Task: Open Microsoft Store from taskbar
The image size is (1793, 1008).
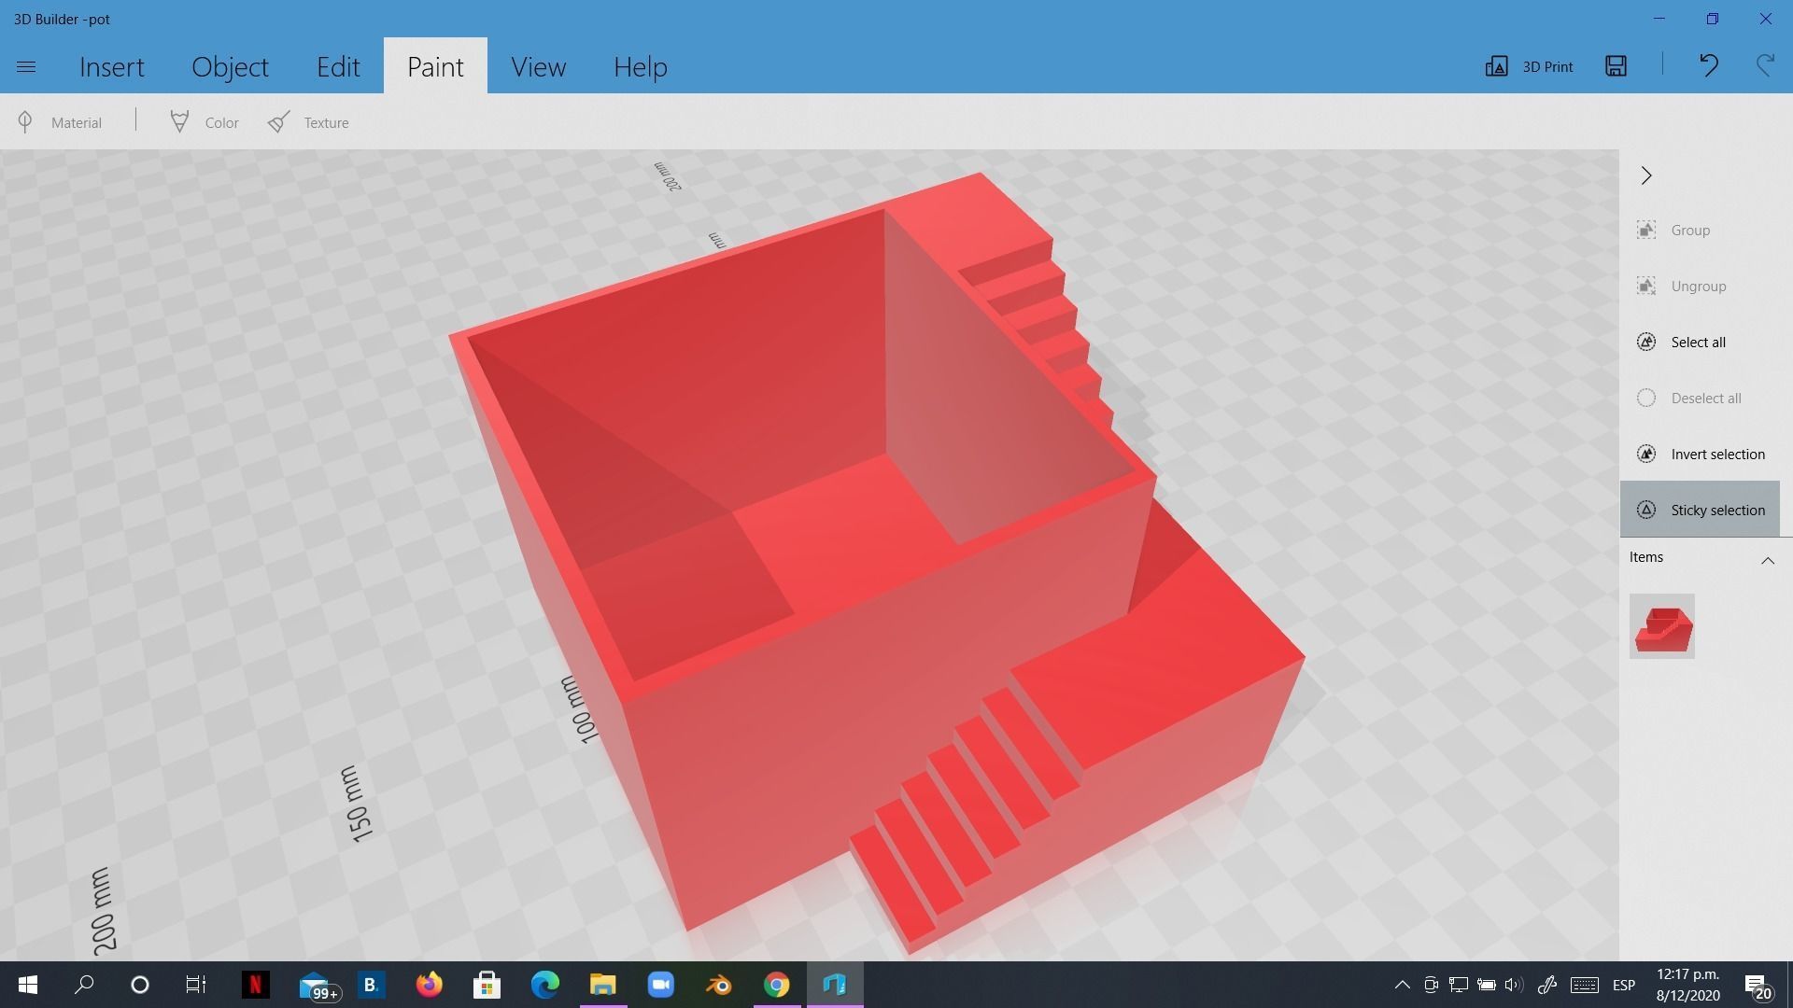Action: (x=487, y=985)
